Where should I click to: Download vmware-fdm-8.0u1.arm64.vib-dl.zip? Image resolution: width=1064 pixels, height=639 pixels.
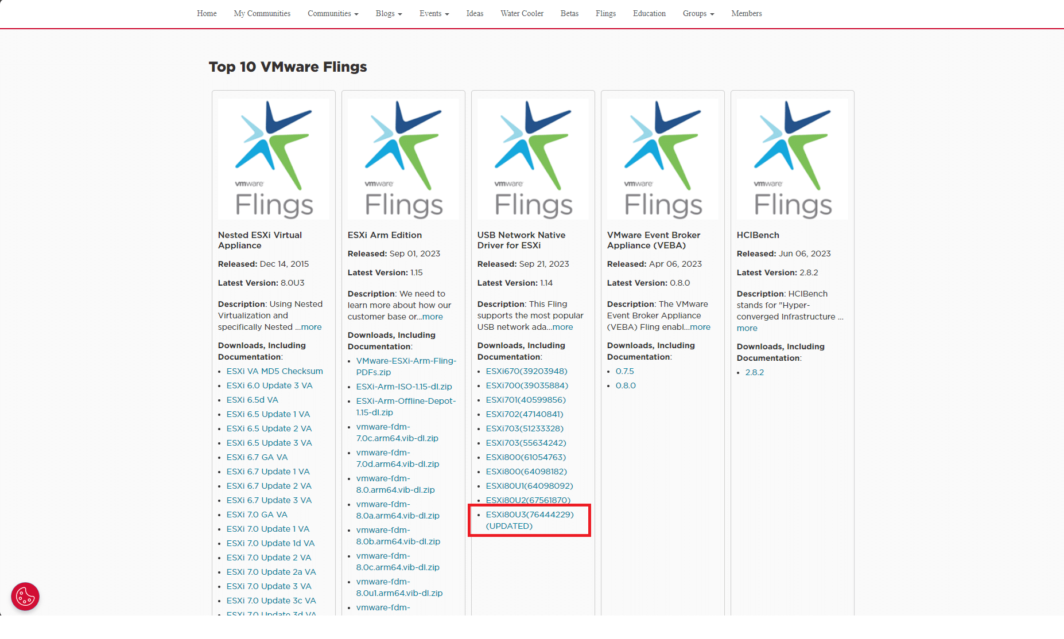click(x=399, y=587)
